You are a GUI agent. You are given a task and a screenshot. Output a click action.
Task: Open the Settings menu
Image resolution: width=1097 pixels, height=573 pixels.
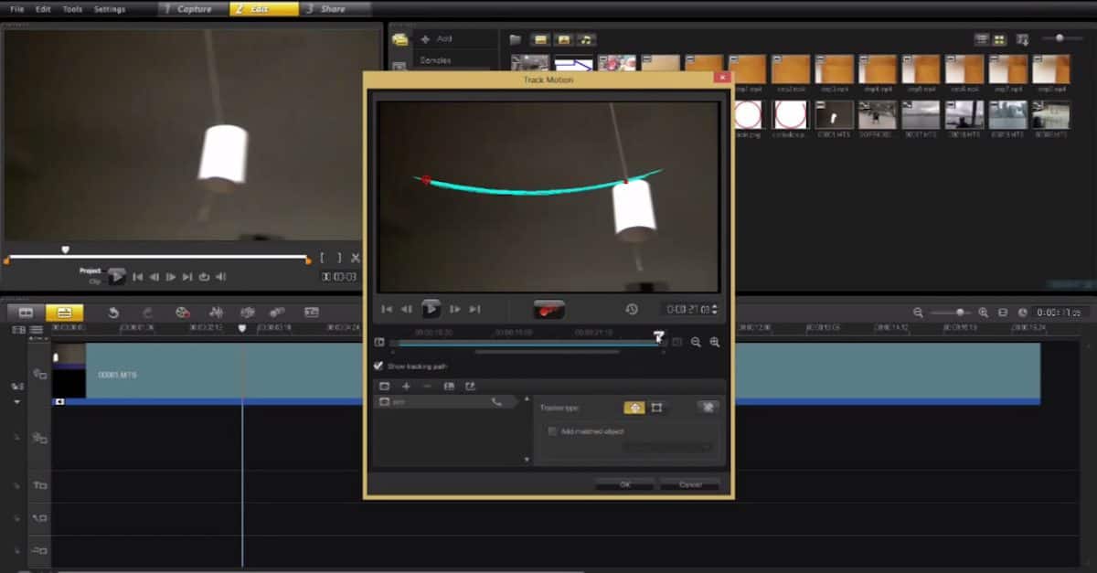tap(109, 9)
